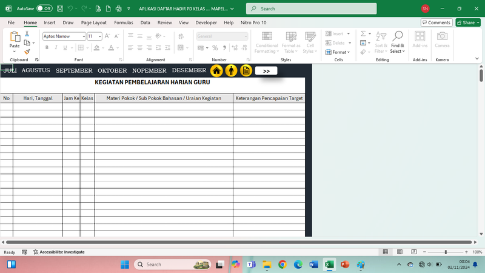Click the Percent Style icon
485x273 pixels.
pos(215,48)
